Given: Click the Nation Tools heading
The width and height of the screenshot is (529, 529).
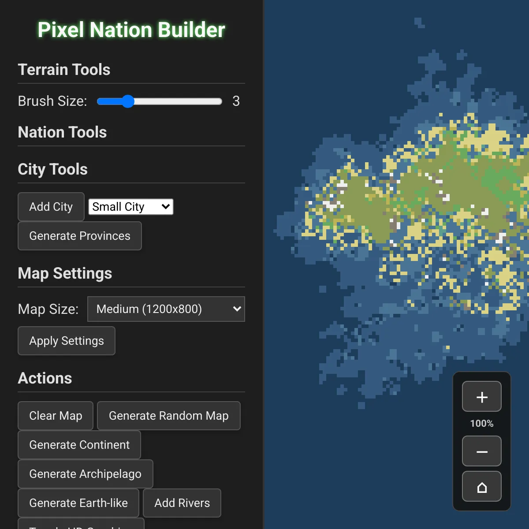Looking at the screenshot, I should click(x=62, y=132).
